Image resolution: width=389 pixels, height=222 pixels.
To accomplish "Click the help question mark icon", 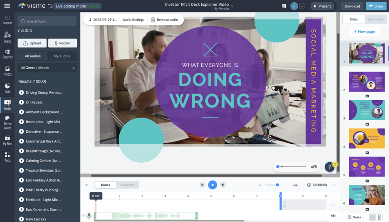I will click(329, 166).
